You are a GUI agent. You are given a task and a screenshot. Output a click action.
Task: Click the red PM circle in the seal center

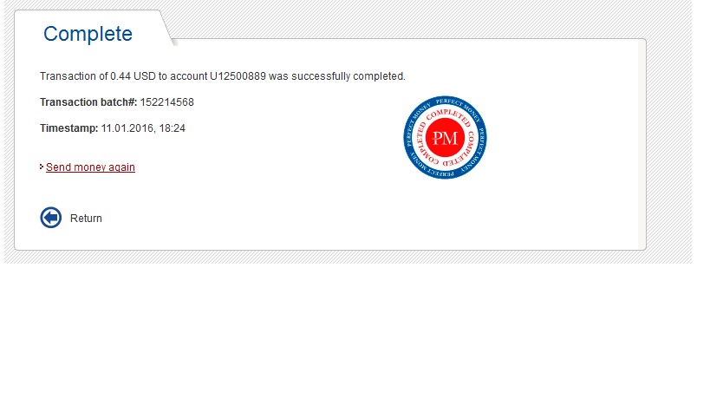point(445,138)
